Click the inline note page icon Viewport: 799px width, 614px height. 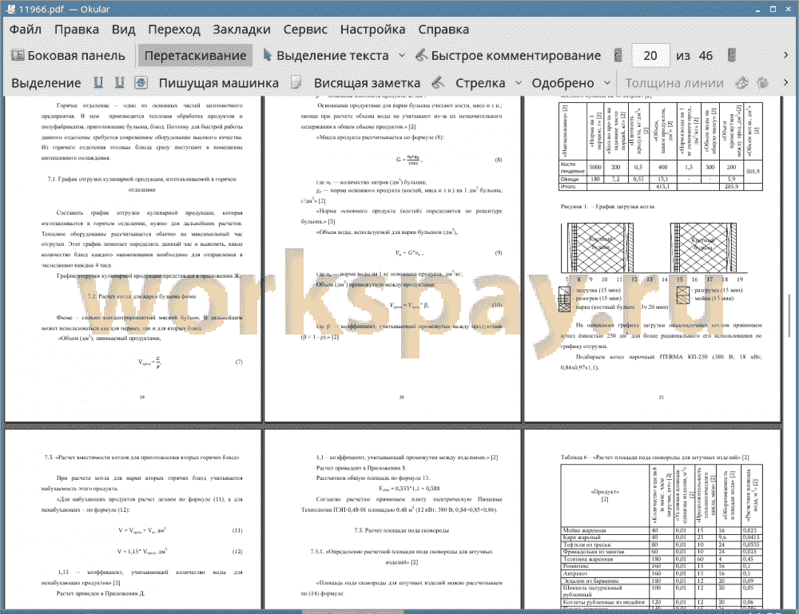point(296,82)
